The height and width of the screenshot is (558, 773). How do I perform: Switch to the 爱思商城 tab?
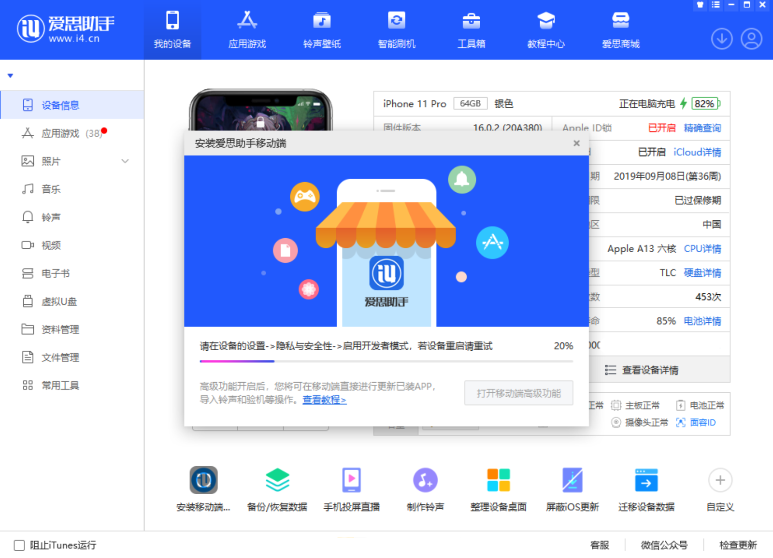coord(620,29)
